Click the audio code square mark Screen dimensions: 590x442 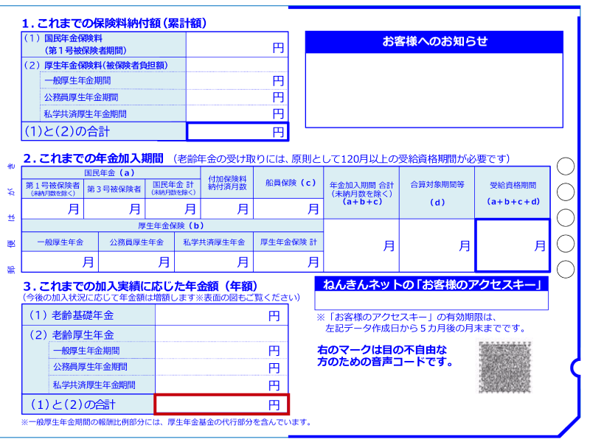click(504, 367)
